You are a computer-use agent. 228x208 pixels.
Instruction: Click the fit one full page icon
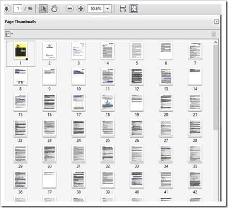click(134, 9)
